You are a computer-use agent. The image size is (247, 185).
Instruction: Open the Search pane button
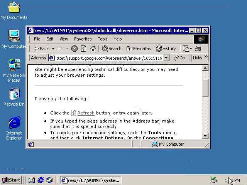tap(112, 49)
